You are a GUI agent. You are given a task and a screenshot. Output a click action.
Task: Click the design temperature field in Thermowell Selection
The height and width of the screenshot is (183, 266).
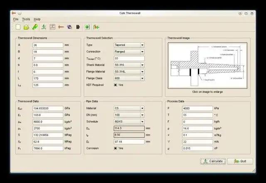coord(129,58)
